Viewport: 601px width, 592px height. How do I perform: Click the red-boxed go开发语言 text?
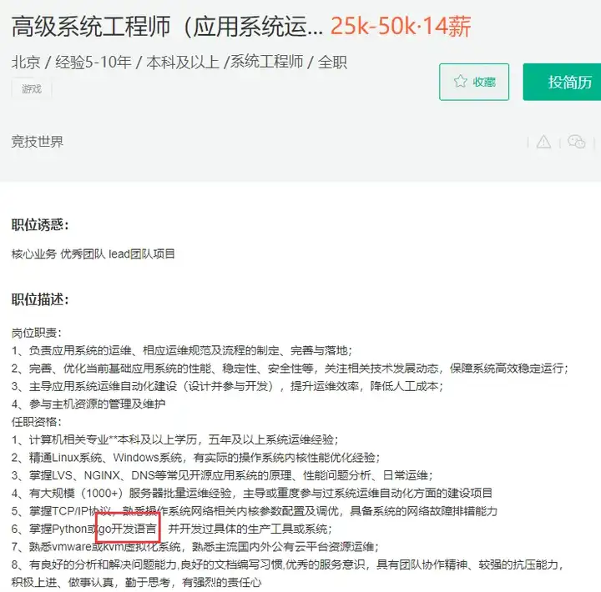(x=128, y=529)
